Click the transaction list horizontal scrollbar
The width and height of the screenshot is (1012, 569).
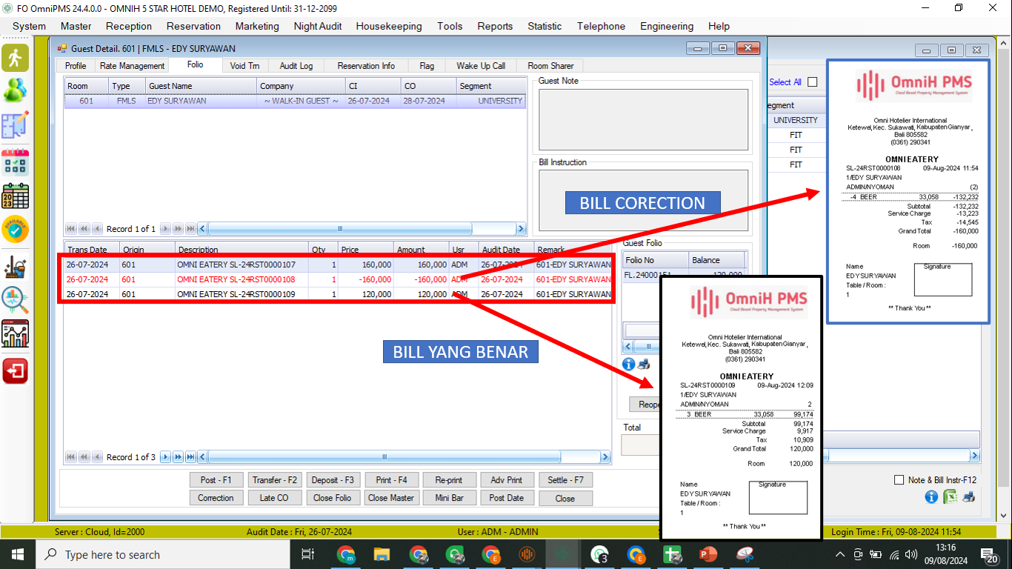point(405,457)
